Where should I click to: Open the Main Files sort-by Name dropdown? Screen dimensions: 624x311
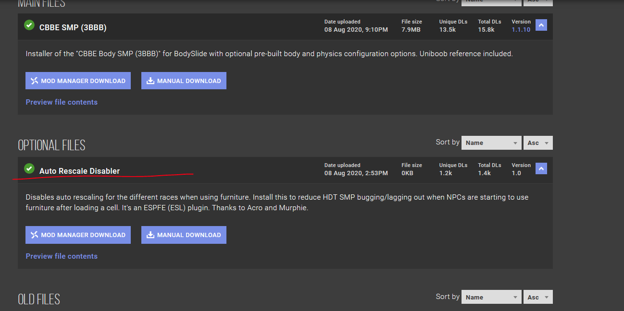(x=491, y=2)
